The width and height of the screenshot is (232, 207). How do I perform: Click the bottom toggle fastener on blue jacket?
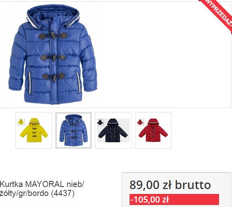tap(53, 77)
